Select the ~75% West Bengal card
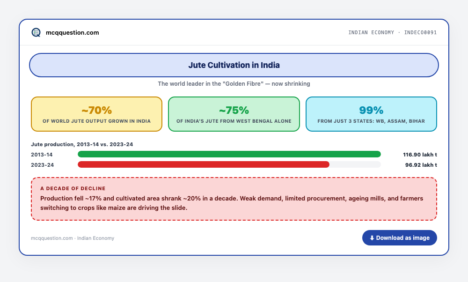The image size is (468, 282). [x=234, y=114]
